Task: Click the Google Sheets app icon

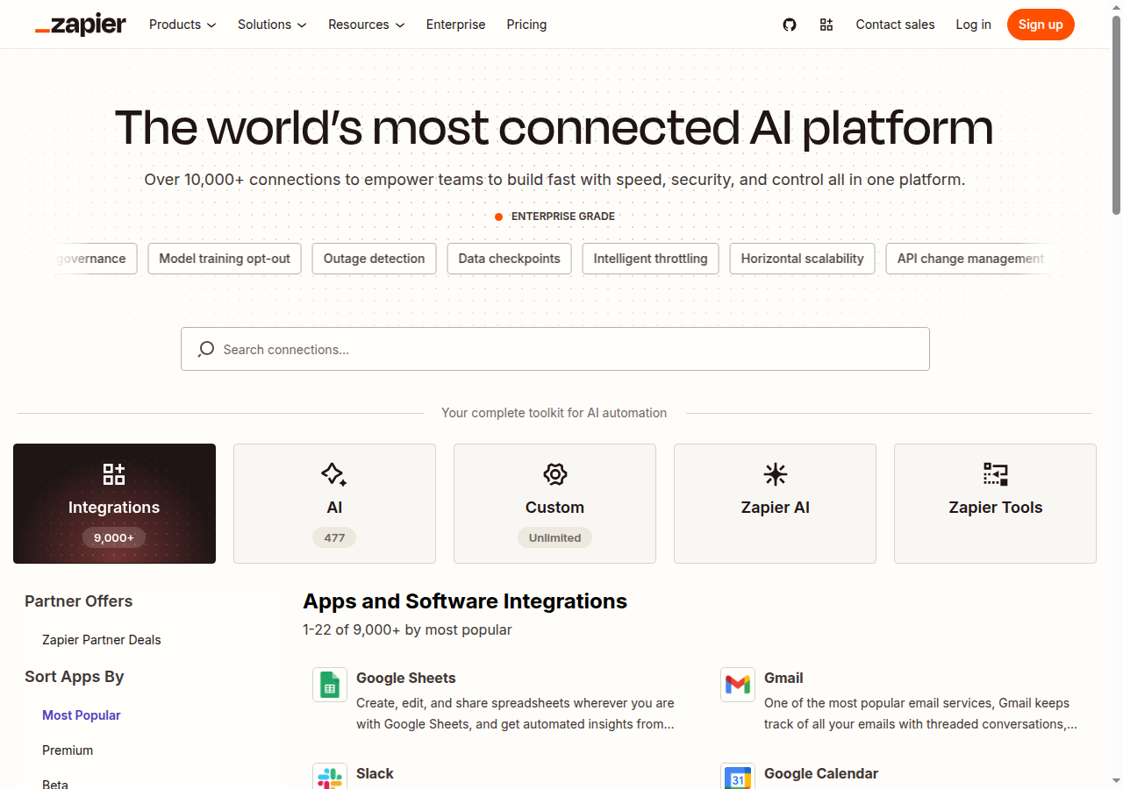Action: coord(330,685)
